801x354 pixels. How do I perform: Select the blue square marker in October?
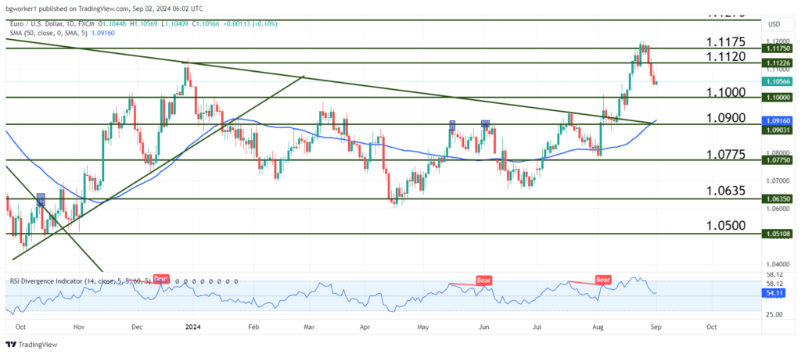41,199
